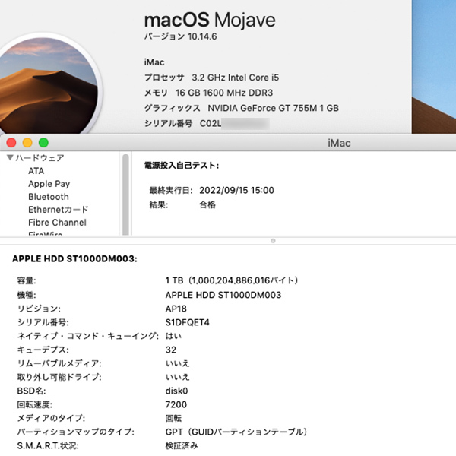The height and width of the screenshot is (456, 456).
Task: Select Bluetooth in the sidebar
Action: 49,197
